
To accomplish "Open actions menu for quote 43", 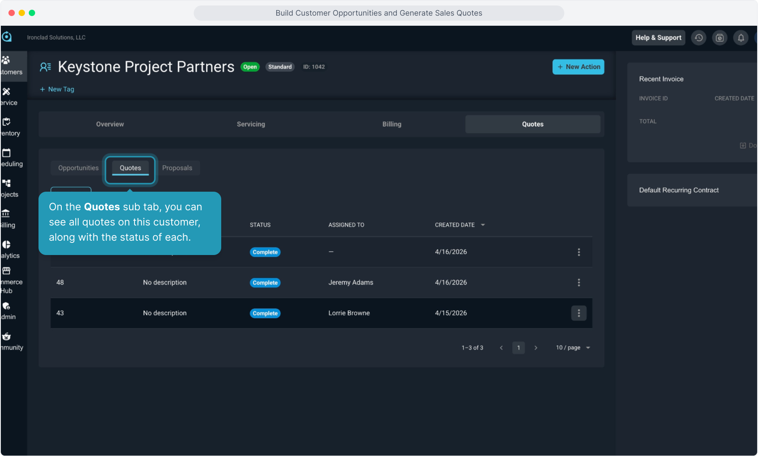I will pos(579,313).
